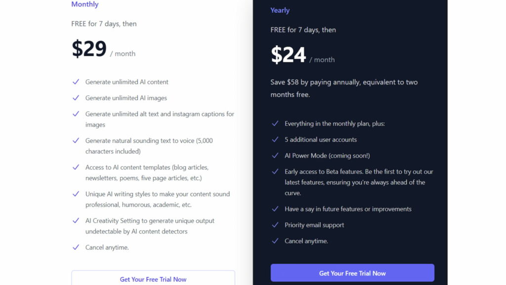Click checkmark next to Have a say in future features
Screen dimensions: 506x285
click(x=275, y=209)
